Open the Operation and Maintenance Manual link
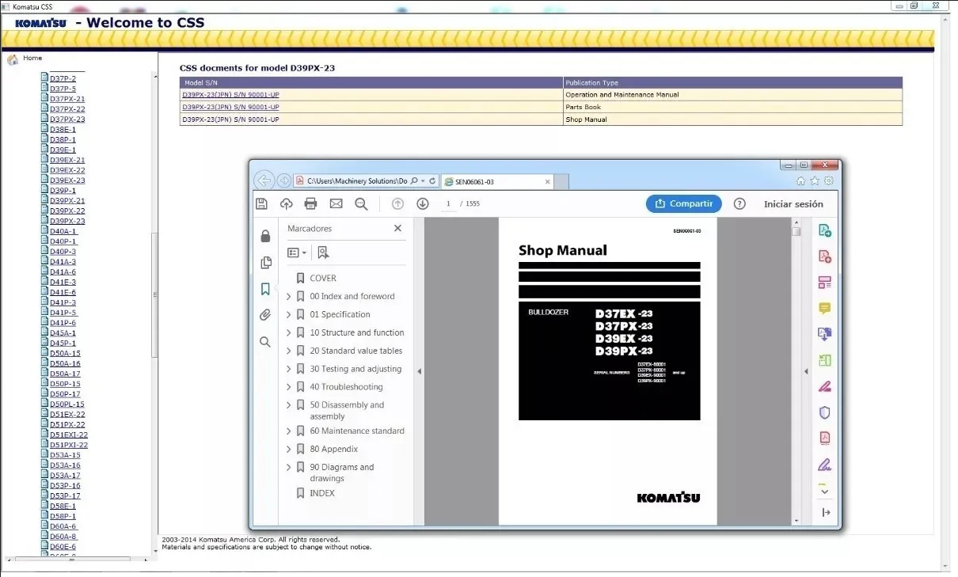The width and height of the screenshot is (958, 577). 230,95
